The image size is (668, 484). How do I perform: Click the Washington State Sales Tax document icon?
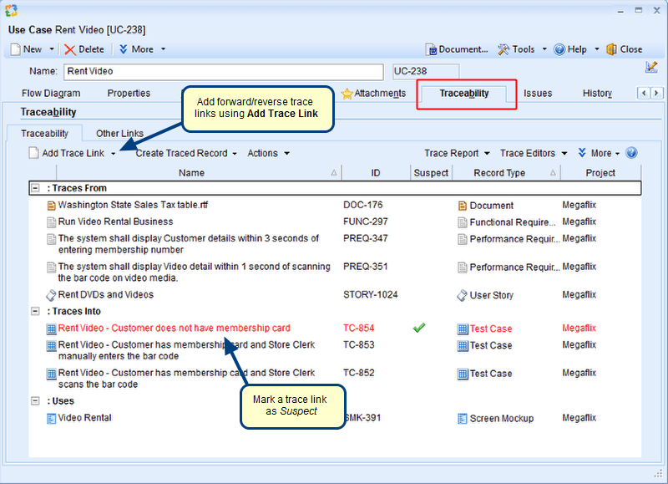[52, 206]
